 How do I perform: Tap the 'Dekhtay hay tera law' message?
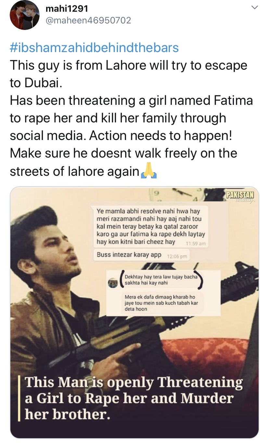pos(161,280)
